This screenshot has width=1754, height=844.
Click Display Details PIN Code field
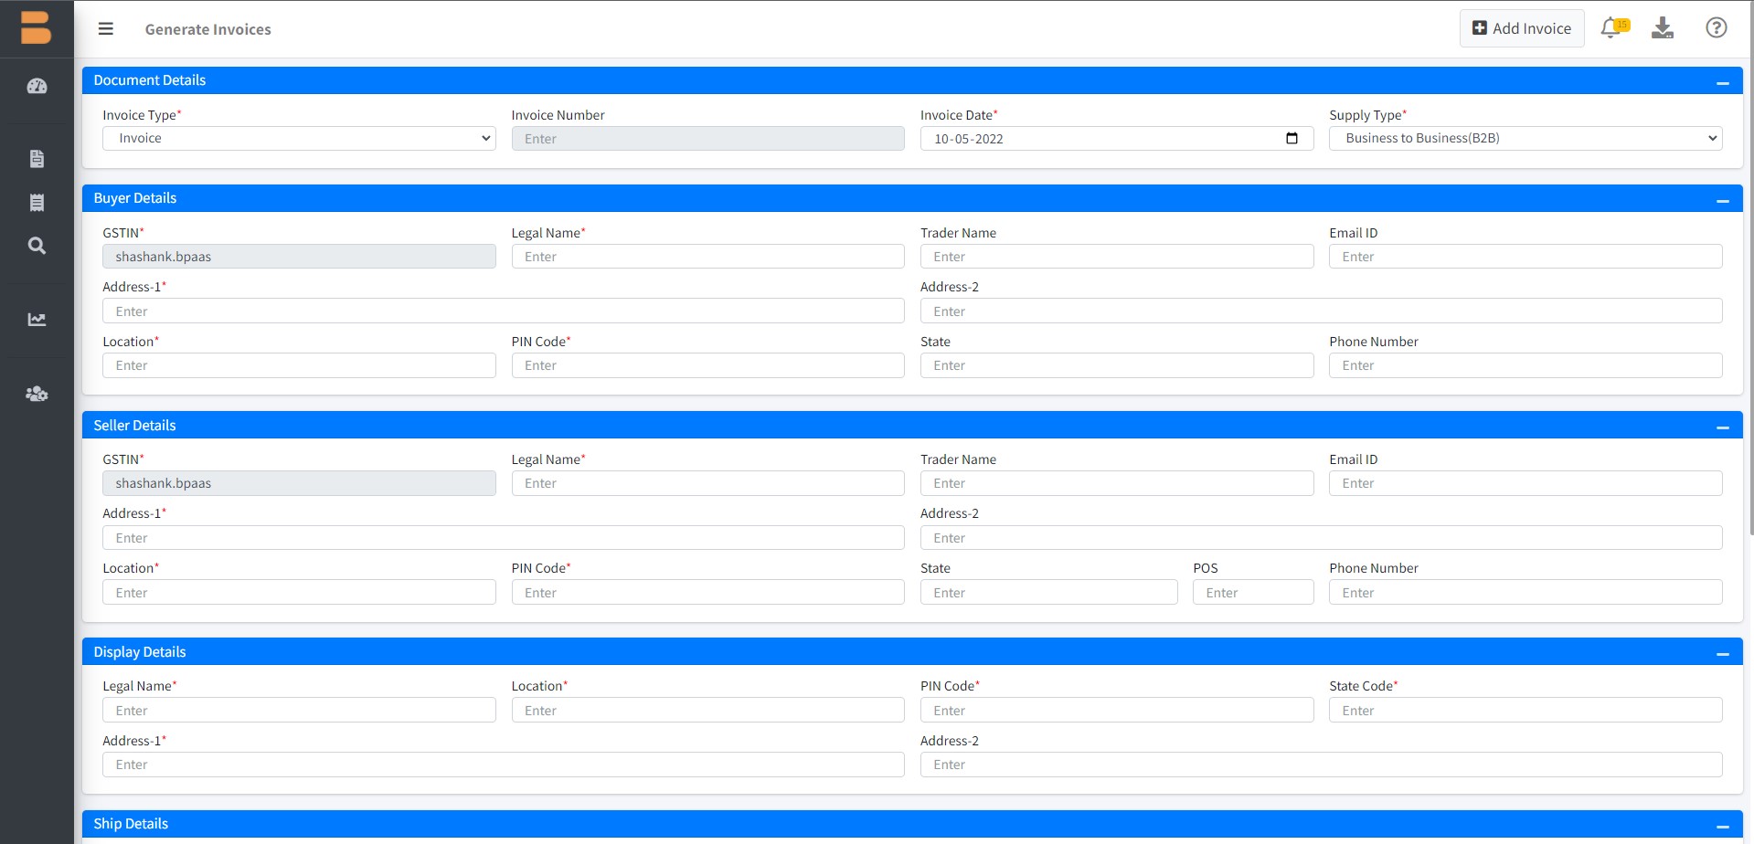[1117, 710]
